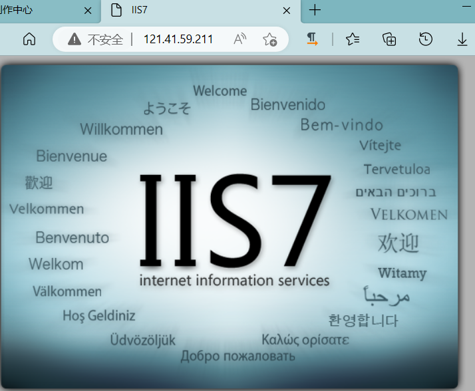The height and width of the screenshot is (391, 475).
Task: Click the 'Bienvenue' text
Action: point(72,156)
